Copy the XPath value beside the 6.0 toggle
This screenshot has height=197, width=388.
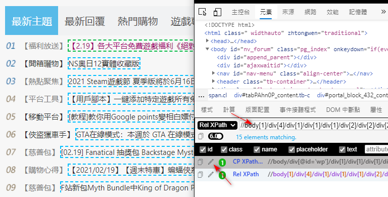pos(201,136)
